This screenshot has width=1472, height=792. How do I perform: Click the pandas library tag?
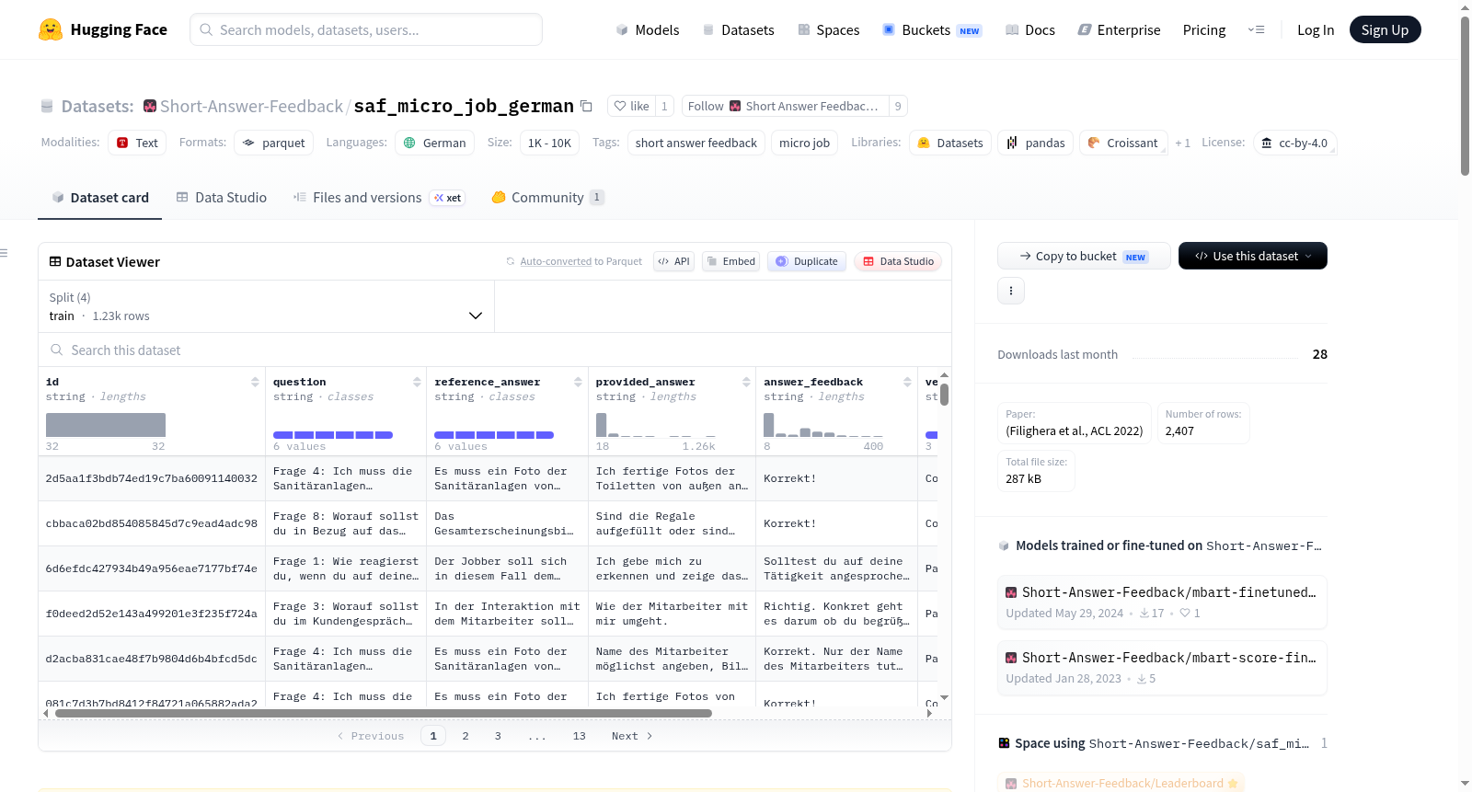coord(1036,143)
